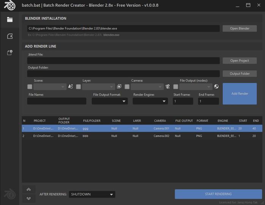Click the Blender info logo at the sidebar bottom

(10, 194)
